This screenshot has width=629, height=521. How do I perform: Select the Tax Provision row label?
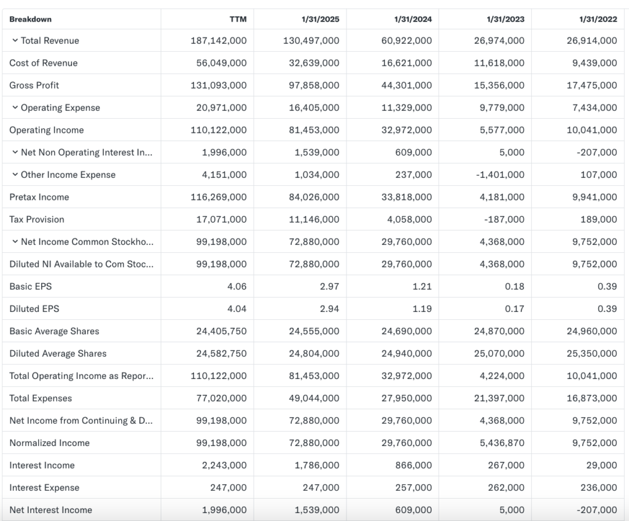[37, 219]
